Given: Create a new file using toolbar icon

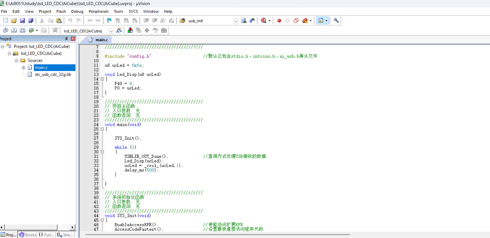Looking at the screenshot, I should [6, 20].
